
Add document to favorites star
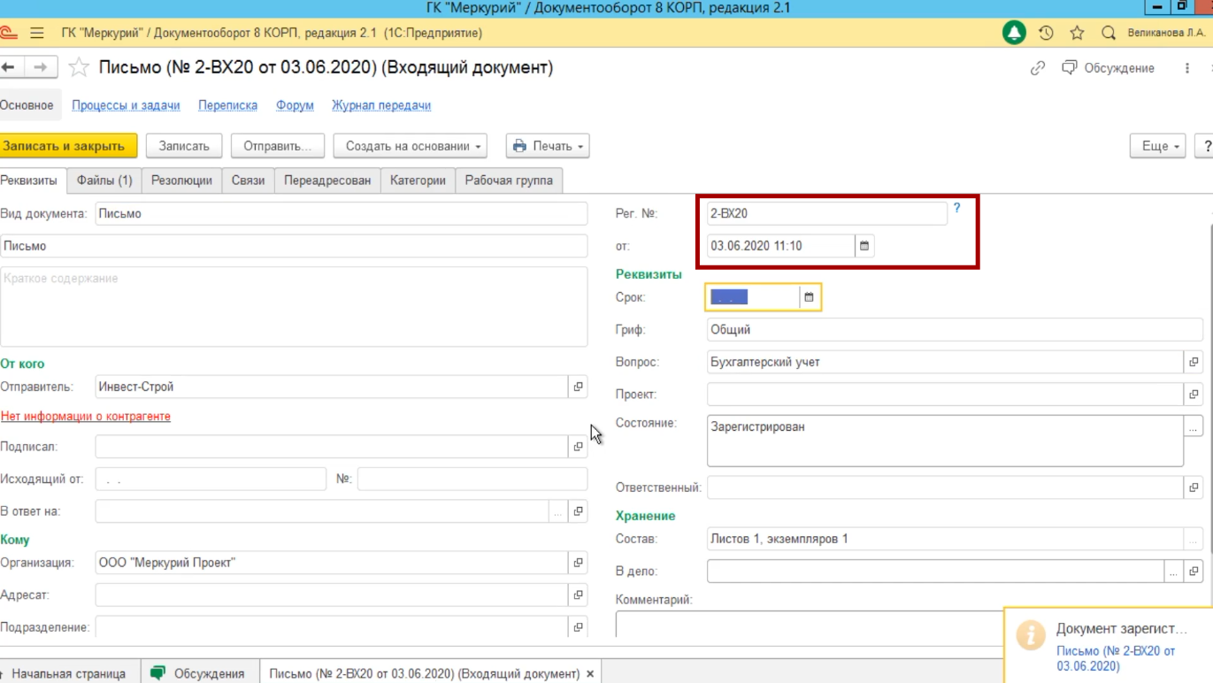coord(79,67)
